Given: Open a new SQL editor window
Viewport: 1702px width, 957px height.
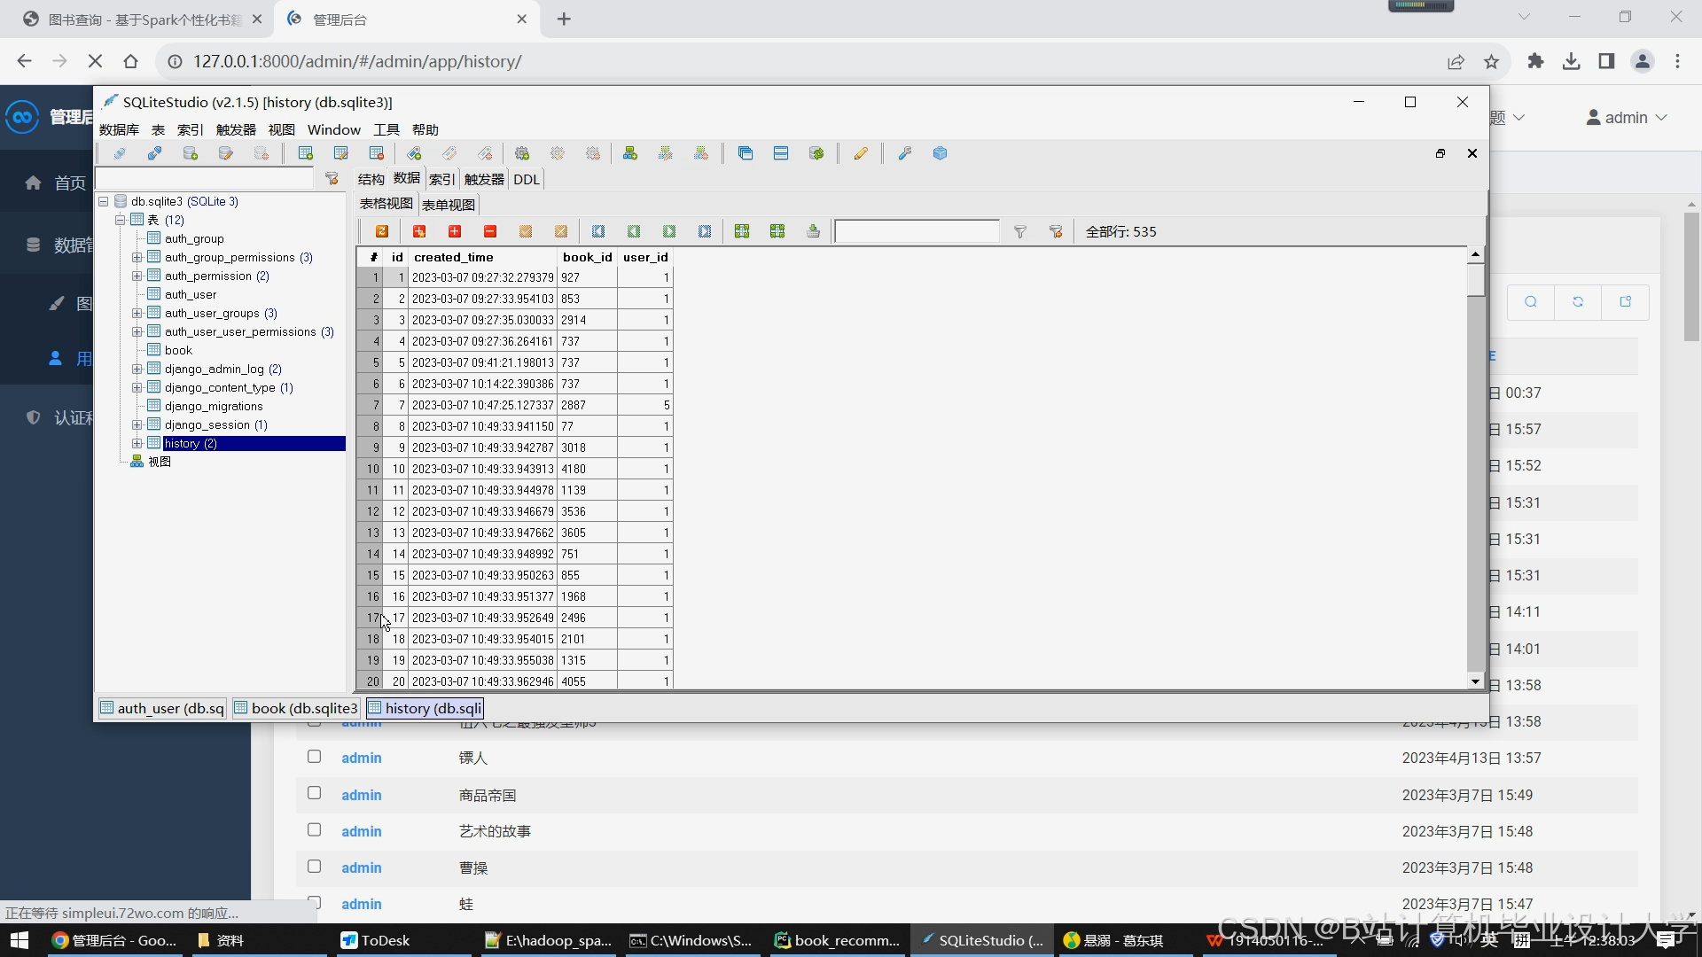Looking at the screenshot, I should tap(861, 152).
